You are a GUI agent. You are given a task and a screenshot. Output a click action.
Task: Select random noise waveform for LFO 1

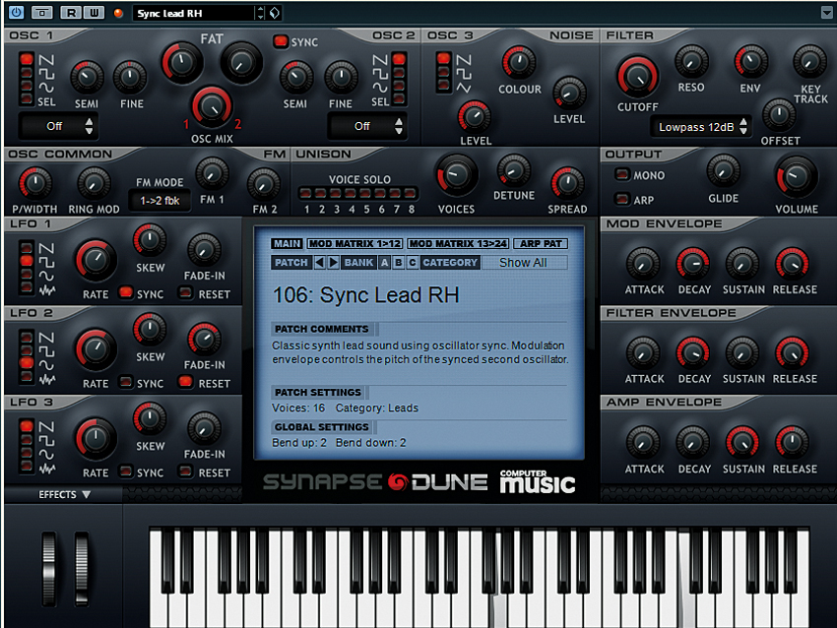click(x=27, y=287)
